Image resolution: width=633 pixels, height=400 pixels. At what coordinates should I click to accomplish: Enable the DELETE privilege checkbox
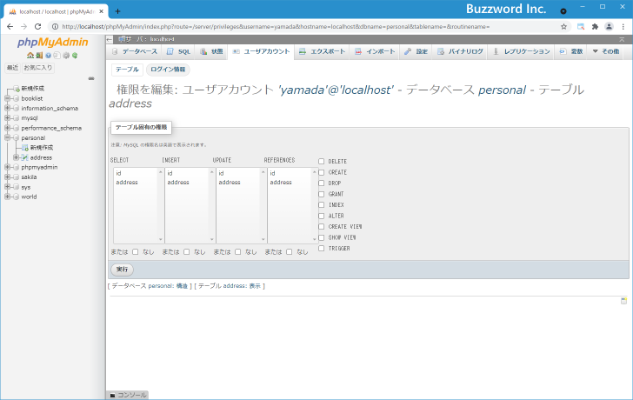tap(322, 162)
